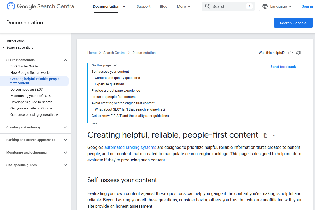The height and width of the screenshot is (210, 315).
Task: Click the search sparkle magnifier icon
Action: click(x=207, y=6)
